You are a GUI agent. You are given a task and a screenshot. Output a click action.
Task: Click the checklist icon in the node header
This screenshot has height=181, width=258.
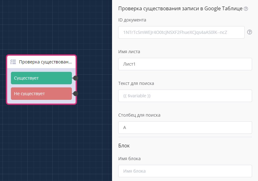13,62
